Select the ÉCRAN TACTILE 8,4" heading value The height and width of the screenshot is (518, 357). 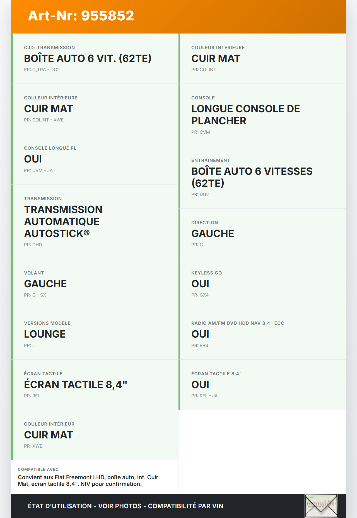click(x=76, y=385)
